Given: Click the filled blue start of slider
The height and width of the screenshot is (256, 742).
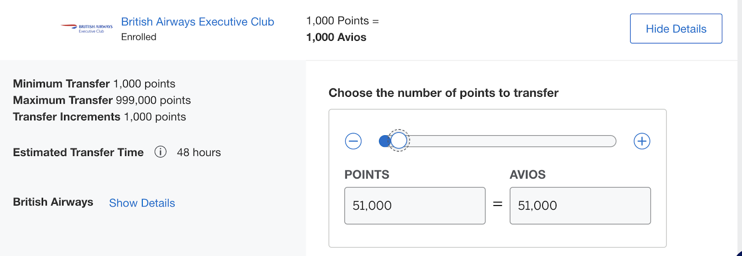Looking at the screenshot, I should [384, 141].
